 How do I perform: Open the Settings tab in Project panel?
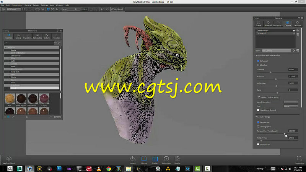[x=298, y=24]
